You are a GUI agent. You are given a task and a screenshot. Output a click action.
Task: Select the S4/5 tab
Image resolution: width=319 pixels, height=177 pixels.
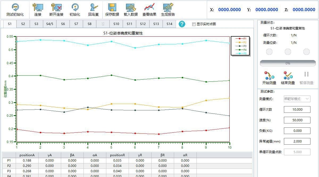pyautogui.click(x=49, y=24)
